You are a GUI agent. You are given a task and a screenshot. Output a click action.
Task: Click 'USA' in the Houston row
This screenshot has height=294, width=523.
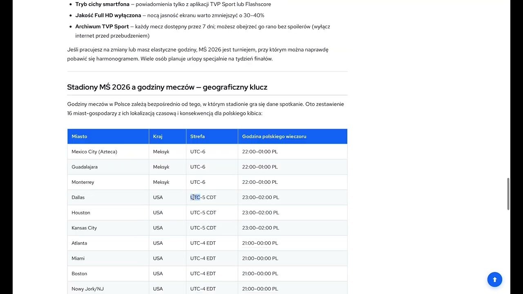[x=158, y=213]
